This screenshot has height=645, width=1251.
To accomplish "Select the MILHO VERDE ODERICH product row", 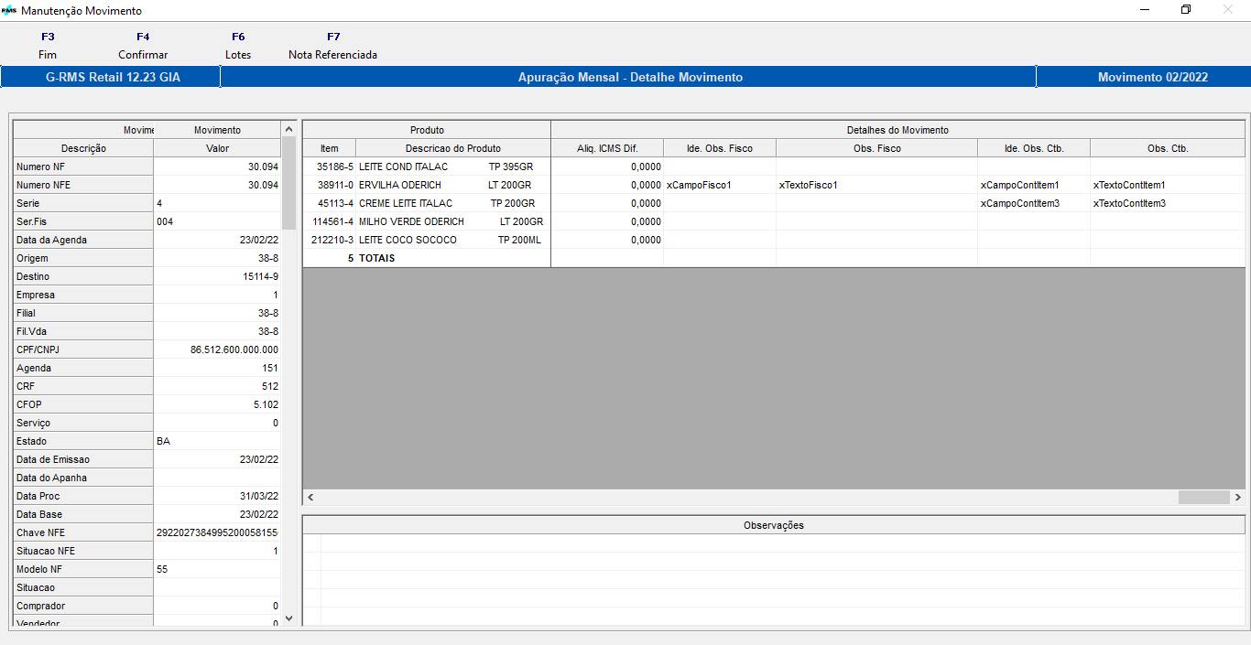I will pyautogui.click(x=774, y=221).
